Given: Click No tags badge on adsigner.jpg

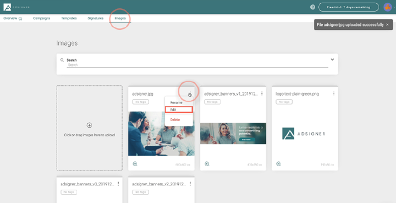Looking at the screenshot, I should click(141, 102).
